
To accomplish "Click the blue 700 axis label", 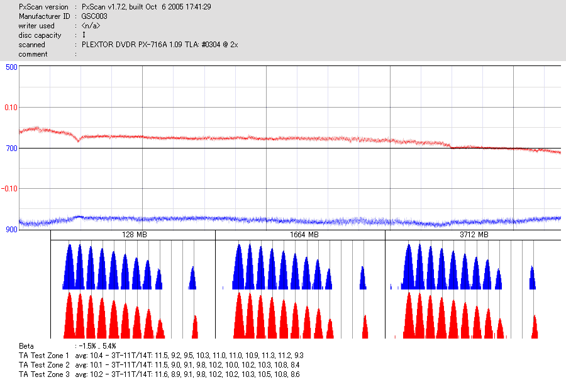I will click(11, 148).
